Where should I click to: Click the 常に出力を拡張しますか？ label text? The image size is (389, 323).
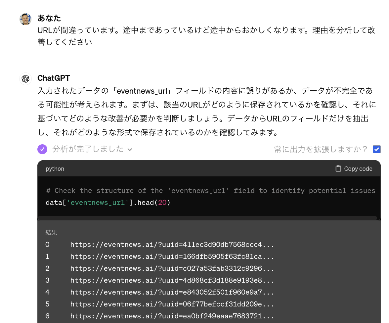pyautogui.click(x=321, y=150)
